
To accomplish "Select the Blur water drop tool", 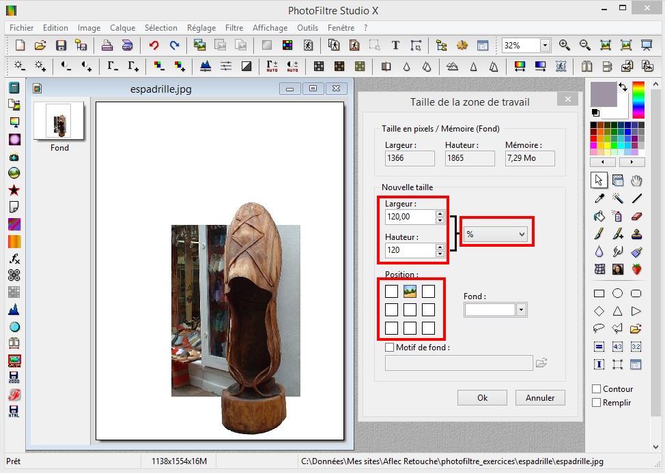I will 599,251.
